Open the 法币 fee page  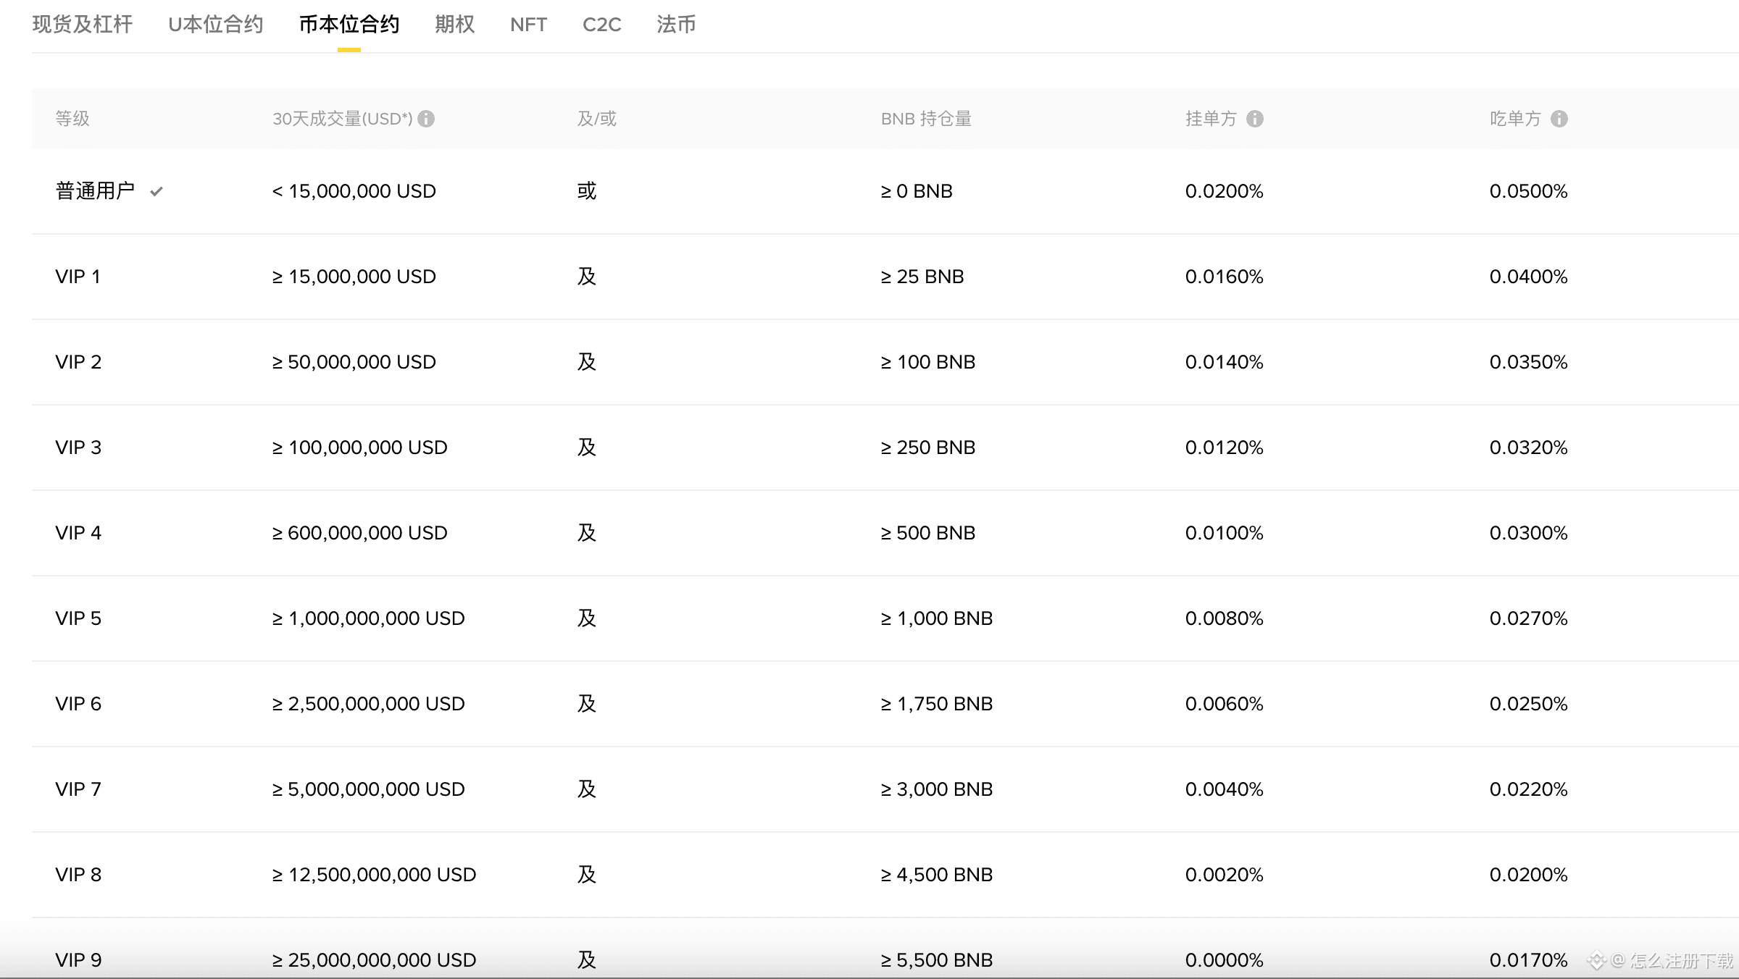675,24
